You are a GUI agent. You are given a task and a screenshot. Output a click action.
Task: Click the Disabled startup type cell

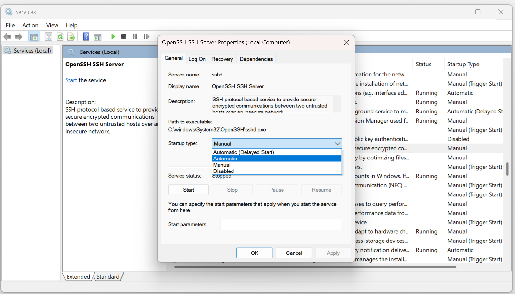coord(458,139)
